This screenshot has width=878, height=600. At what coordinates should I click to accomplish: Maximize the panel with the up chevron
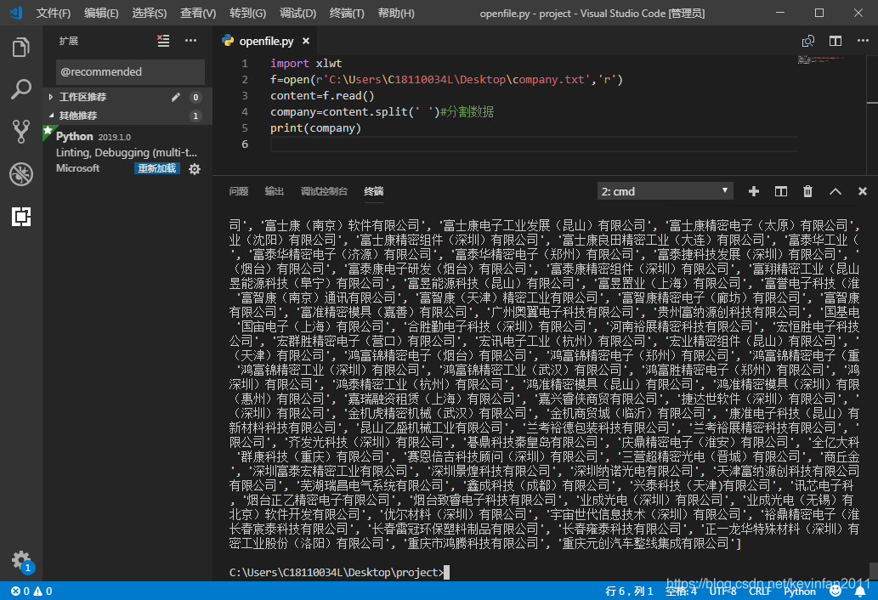835,191
